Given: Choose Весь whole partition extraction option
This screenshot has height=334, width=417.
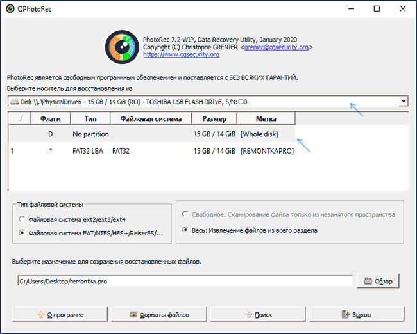Looking at the screenshot, I should coord(250,230).
